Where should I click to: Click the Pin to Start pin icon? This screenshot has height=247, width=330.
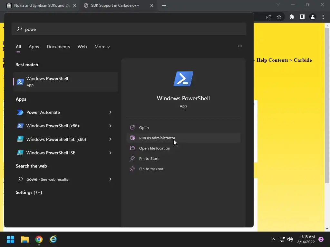132,158
